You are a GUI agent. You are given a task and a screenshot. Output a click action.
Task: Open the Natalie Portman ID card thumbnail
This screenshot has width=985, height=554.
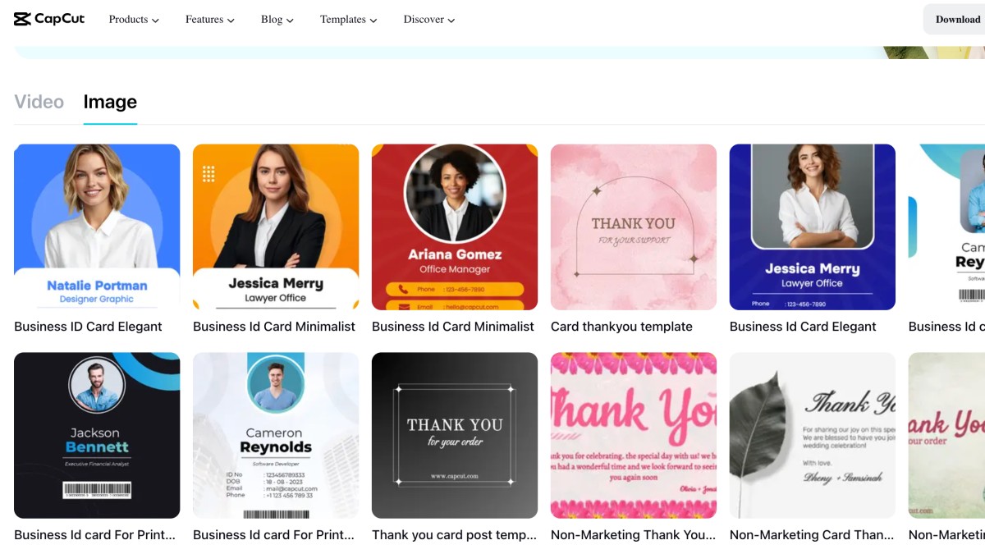point(97,227)
